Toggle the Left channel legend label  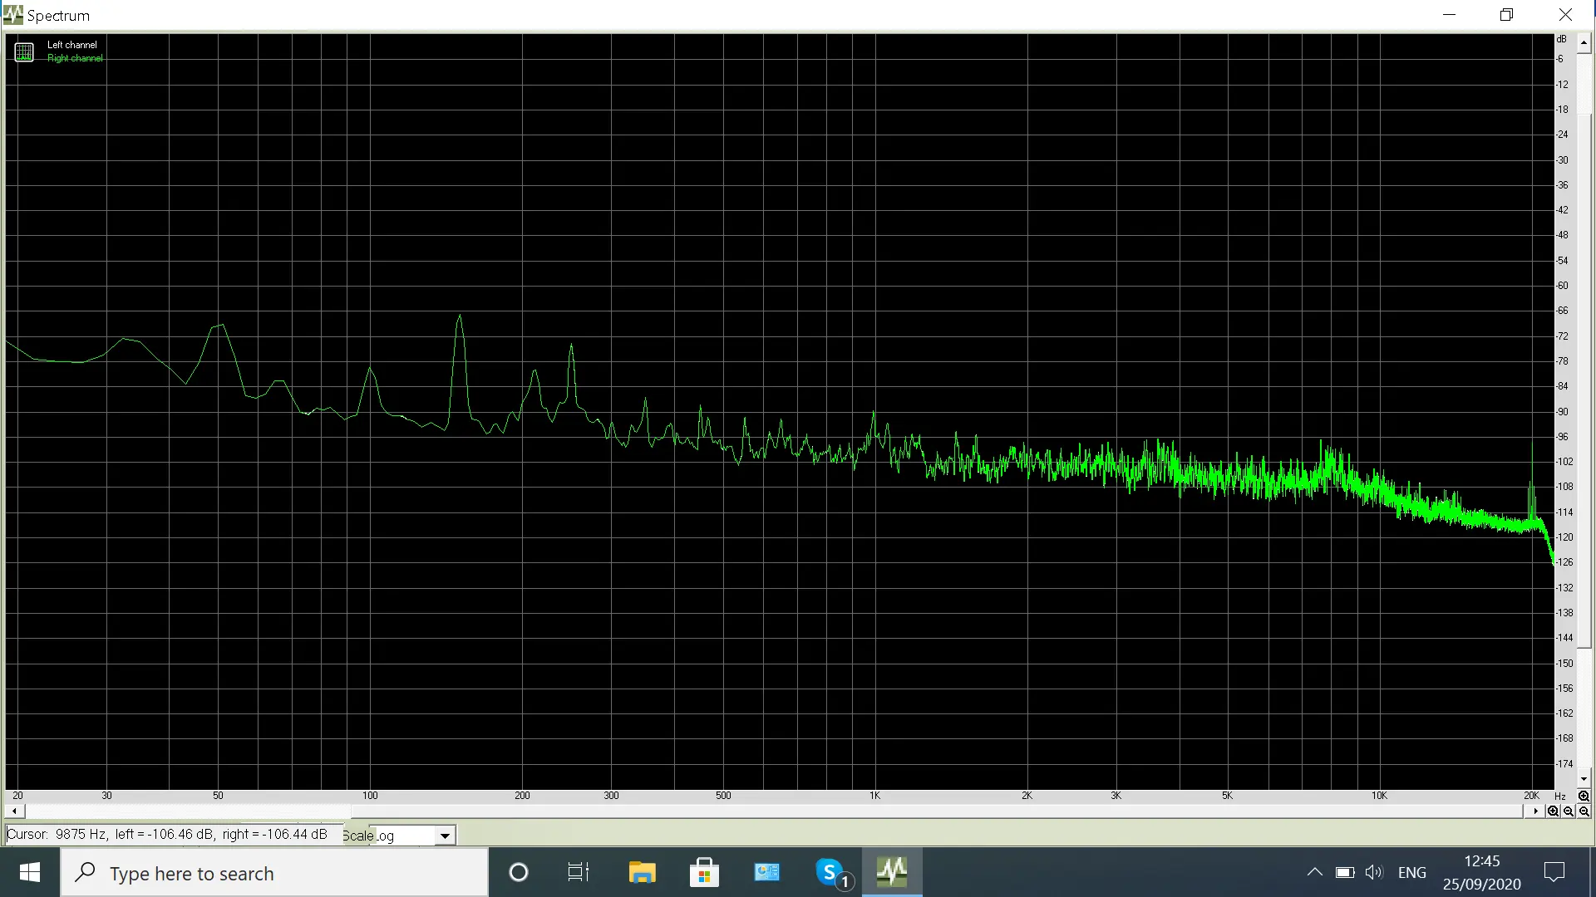71,45
